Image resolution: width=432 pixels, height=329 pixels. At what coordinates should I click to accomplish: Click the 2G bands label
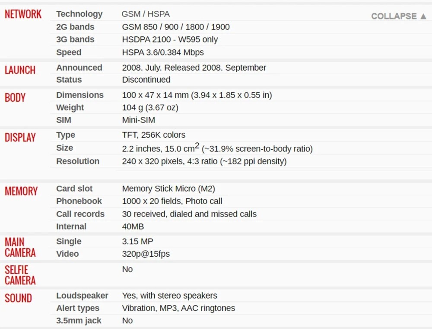pos(75,27)
